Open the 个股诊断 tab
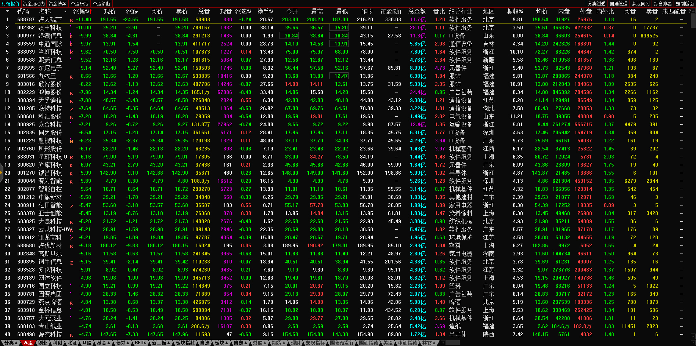The height and width of the screenshot is (346, 696). pyautogui.click(x=102, y=4)
